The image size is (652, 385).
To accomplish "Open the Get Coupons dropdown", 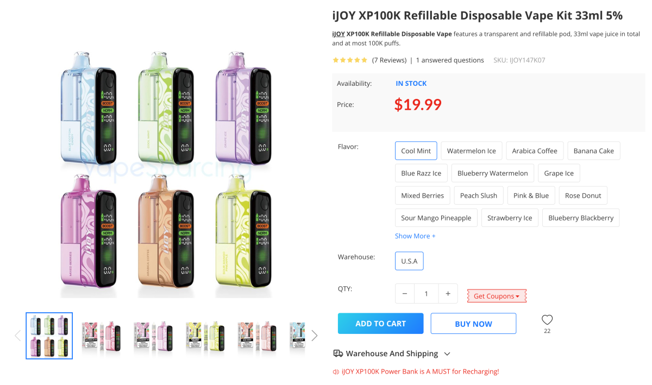I will (x=496, y=296).
